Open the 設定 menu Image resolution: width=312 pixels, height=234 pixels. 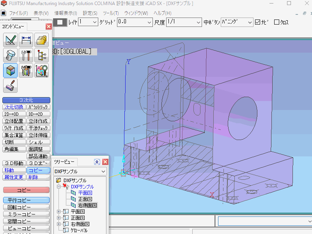click(89, 12)
